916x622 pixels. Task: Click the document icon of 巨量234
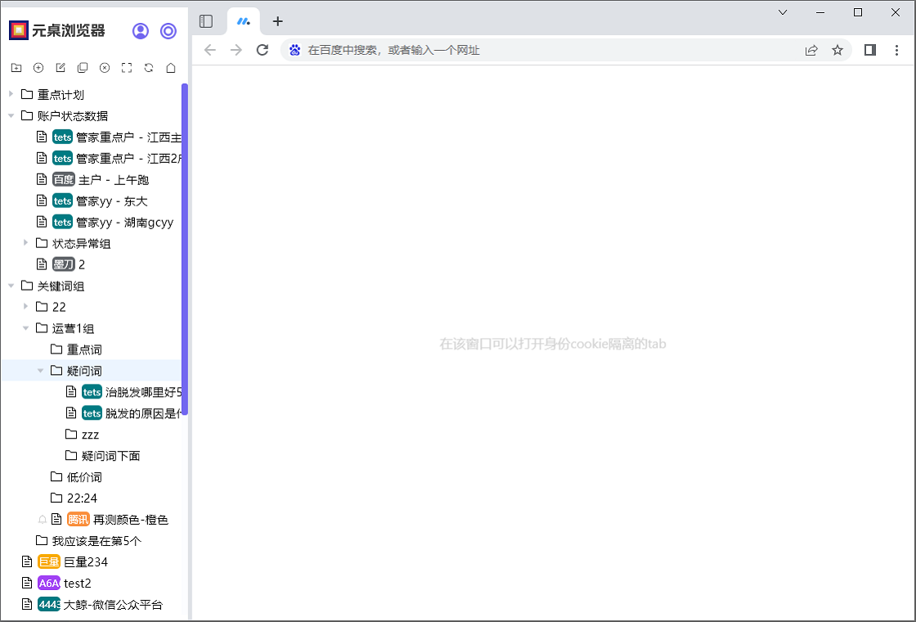click(27, 561)
